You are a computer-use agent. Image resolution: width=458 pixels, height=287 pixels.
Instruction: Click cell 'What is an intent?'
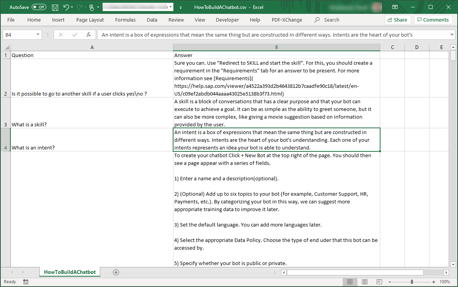(x=92, y=140)
